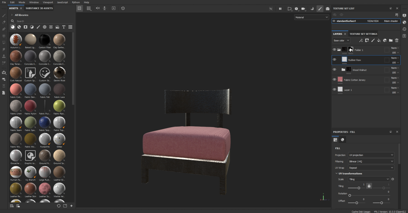The image size is (408, 213).
Task: Open the History panel icon on right dock
Action: [x=404, y=29]
